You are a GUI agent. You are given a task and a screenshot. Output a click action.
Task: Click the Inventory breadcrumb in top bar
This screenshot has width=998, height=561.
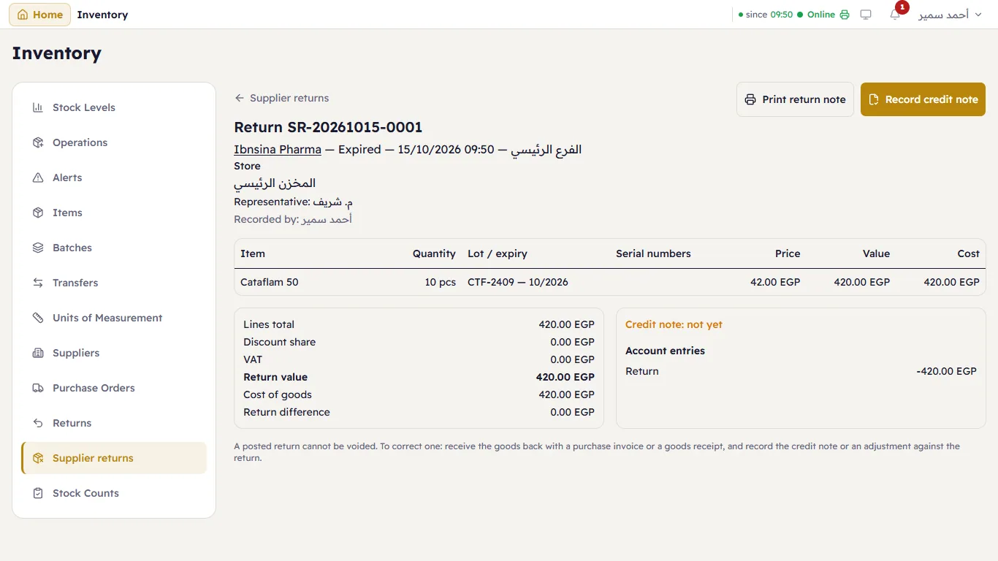pyautogui.click(x=102, y=15)
